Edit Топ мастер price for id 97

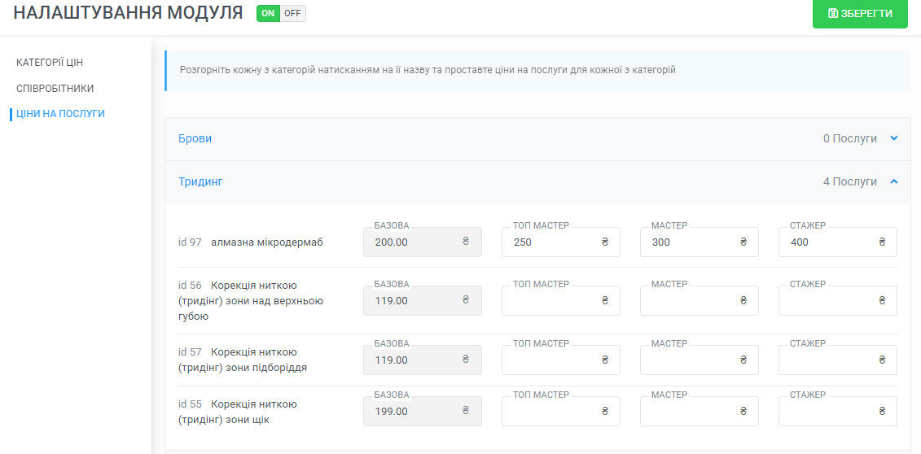[x=561, y=242]
